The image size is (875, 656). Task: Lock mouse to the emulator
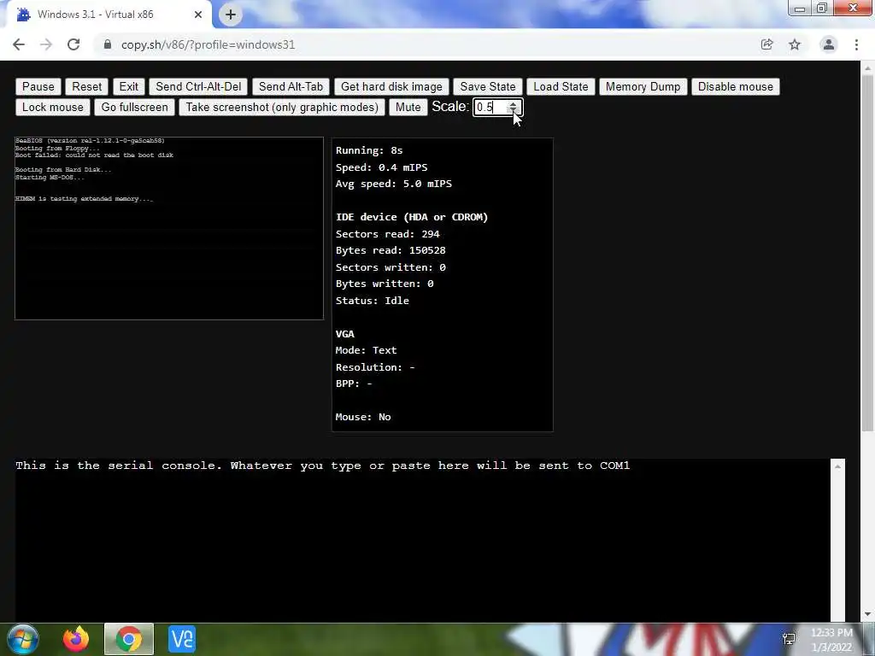(52, 107)
